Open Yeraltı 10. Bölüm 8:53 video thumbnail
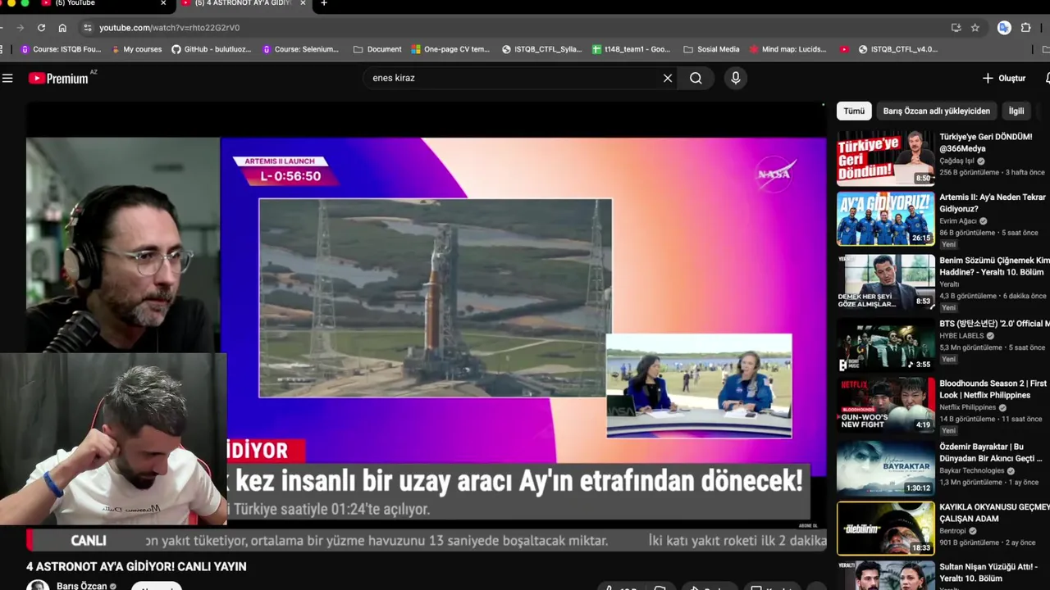Viewport: 1050px width, 590px height. tap(885, 281)
